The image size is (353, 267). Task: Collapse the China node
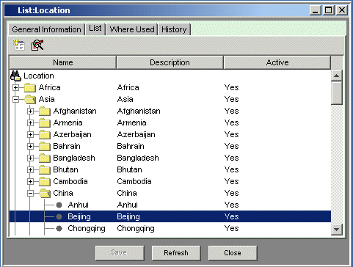pos(30,193)
